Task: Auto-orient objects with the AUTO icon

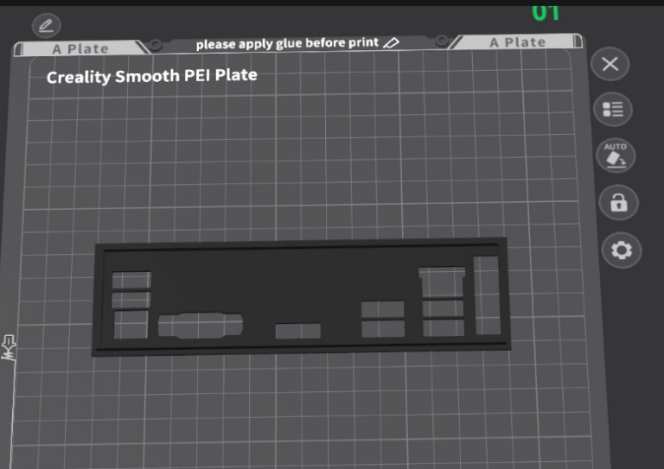Action: 616,155
